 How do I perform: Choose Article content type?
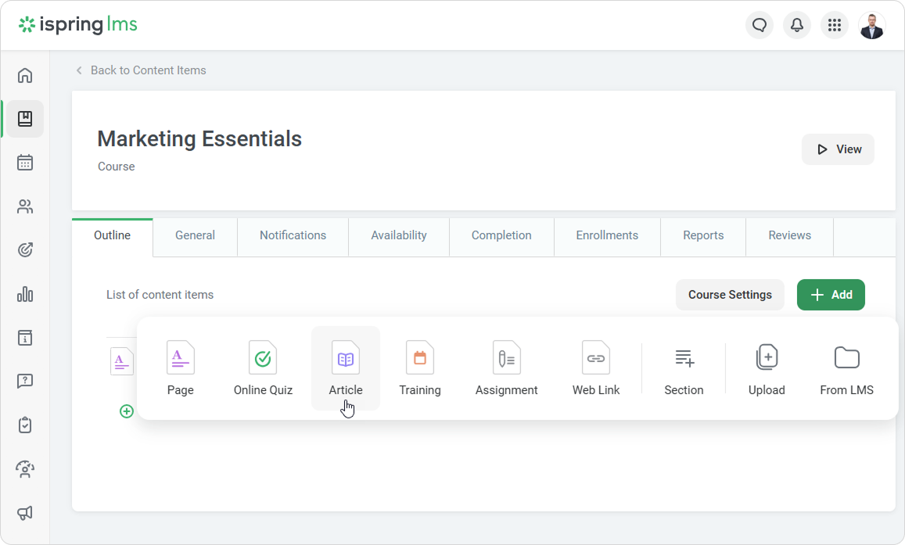click(346, 368)
